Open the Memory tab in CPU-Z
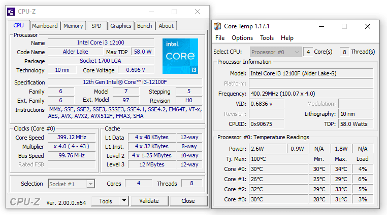The height and width of the screenshot is (215, 387). tap(73, 26)
